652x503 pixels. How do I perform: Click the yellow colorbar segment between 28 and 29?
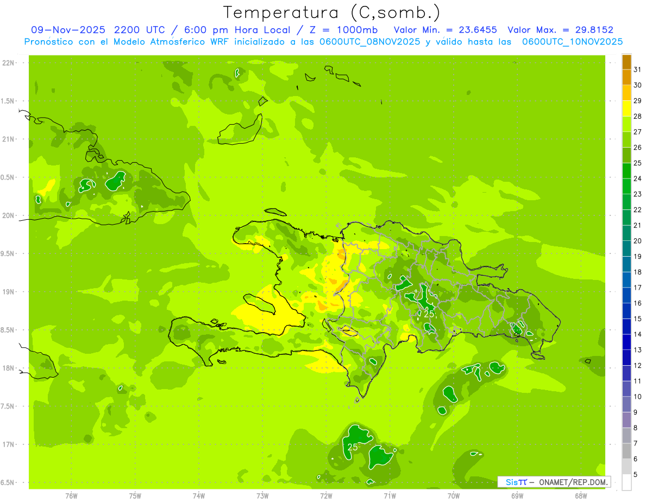pos(626,109)
